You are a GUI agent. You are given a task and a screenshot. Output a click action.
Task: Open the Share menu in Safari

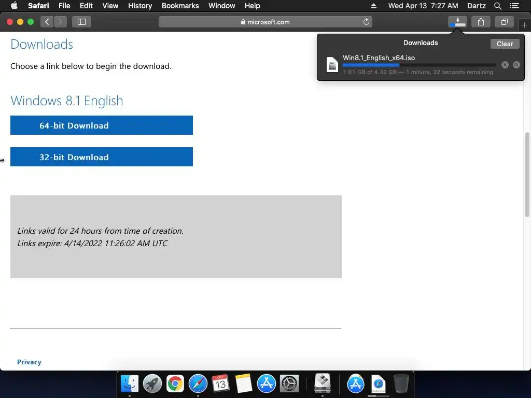pos(481,22)
